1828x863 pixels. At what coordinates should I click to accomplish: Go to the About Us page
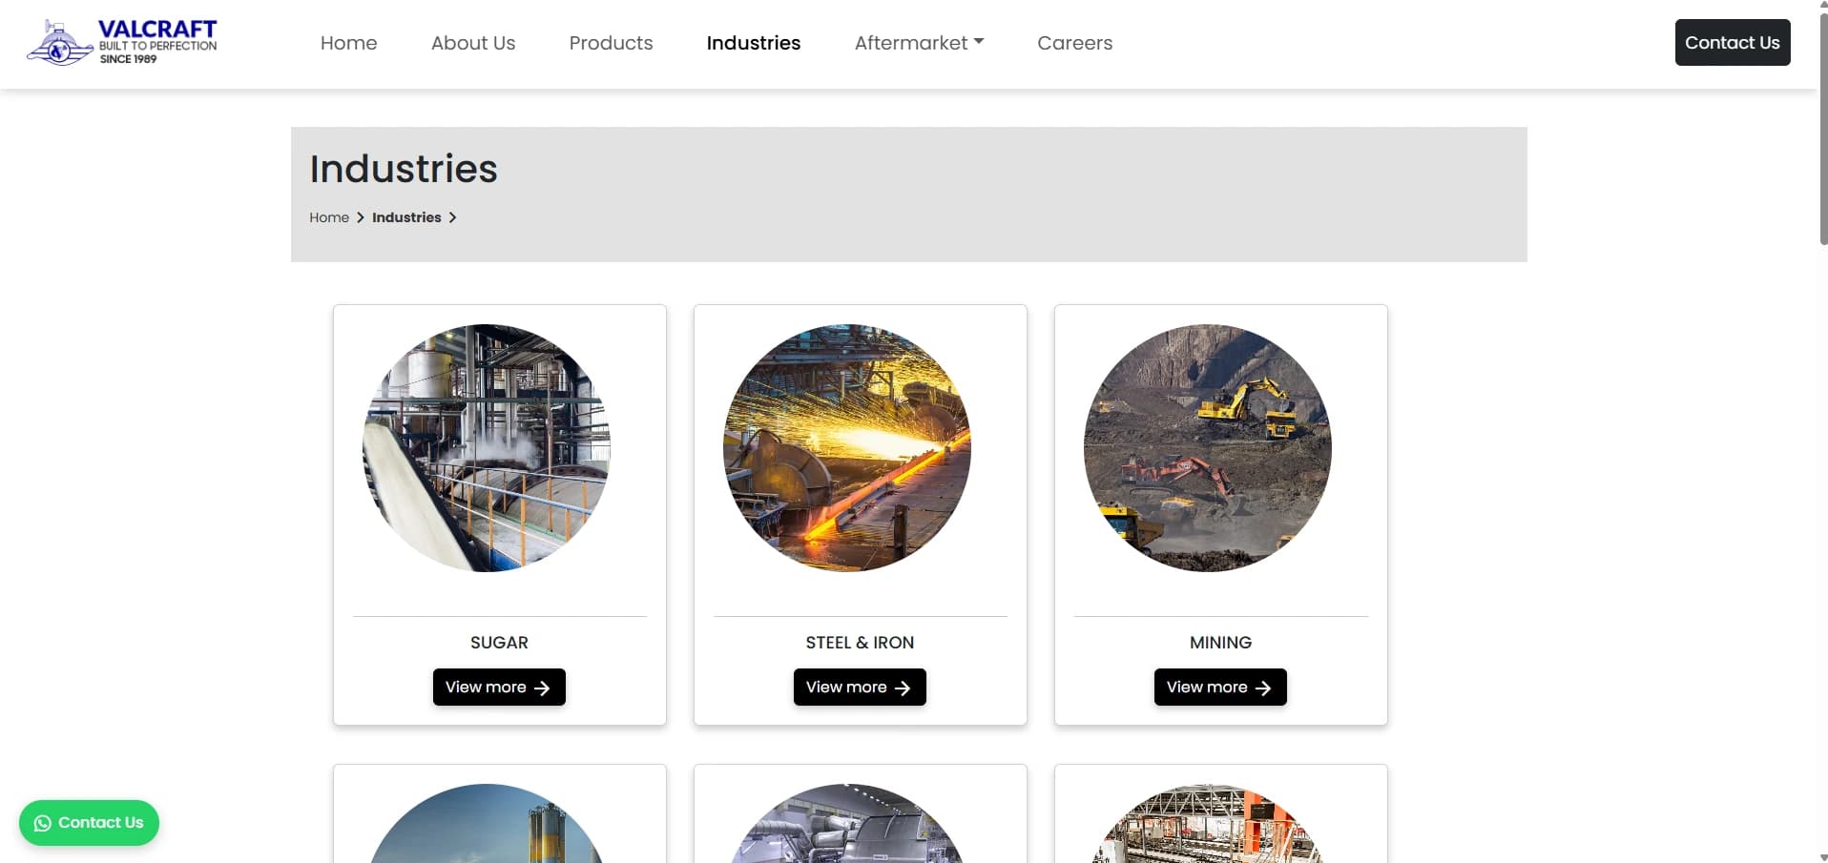coord(472,43)
